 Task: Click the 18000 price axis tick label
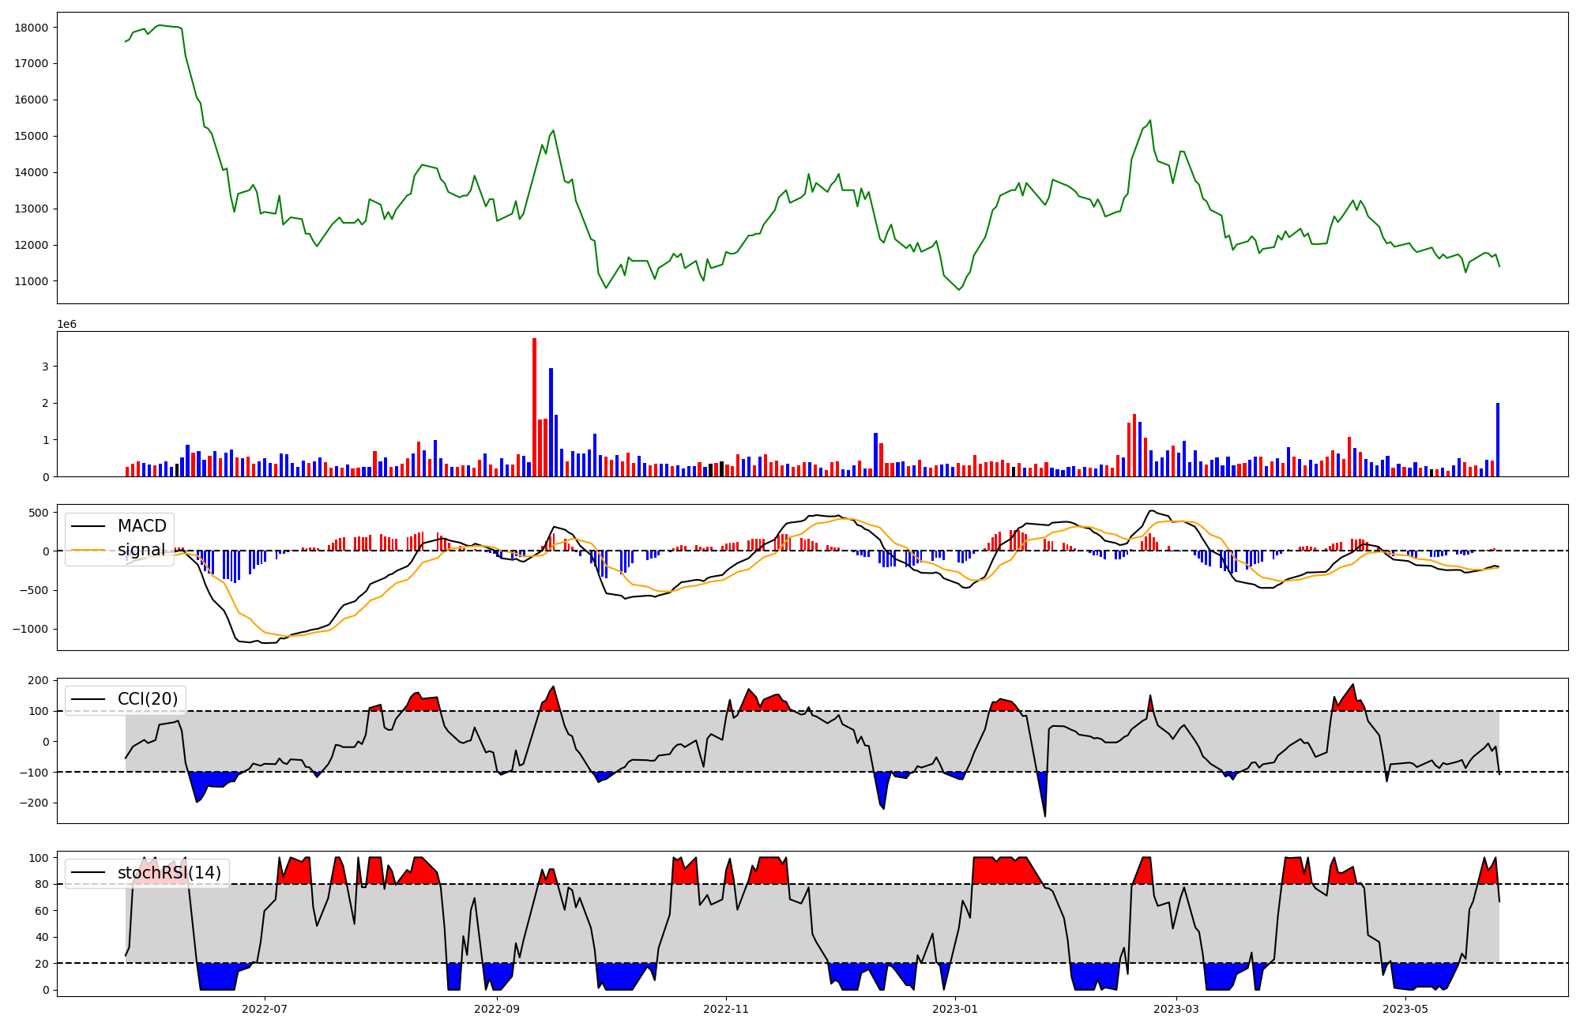(32, 28)
